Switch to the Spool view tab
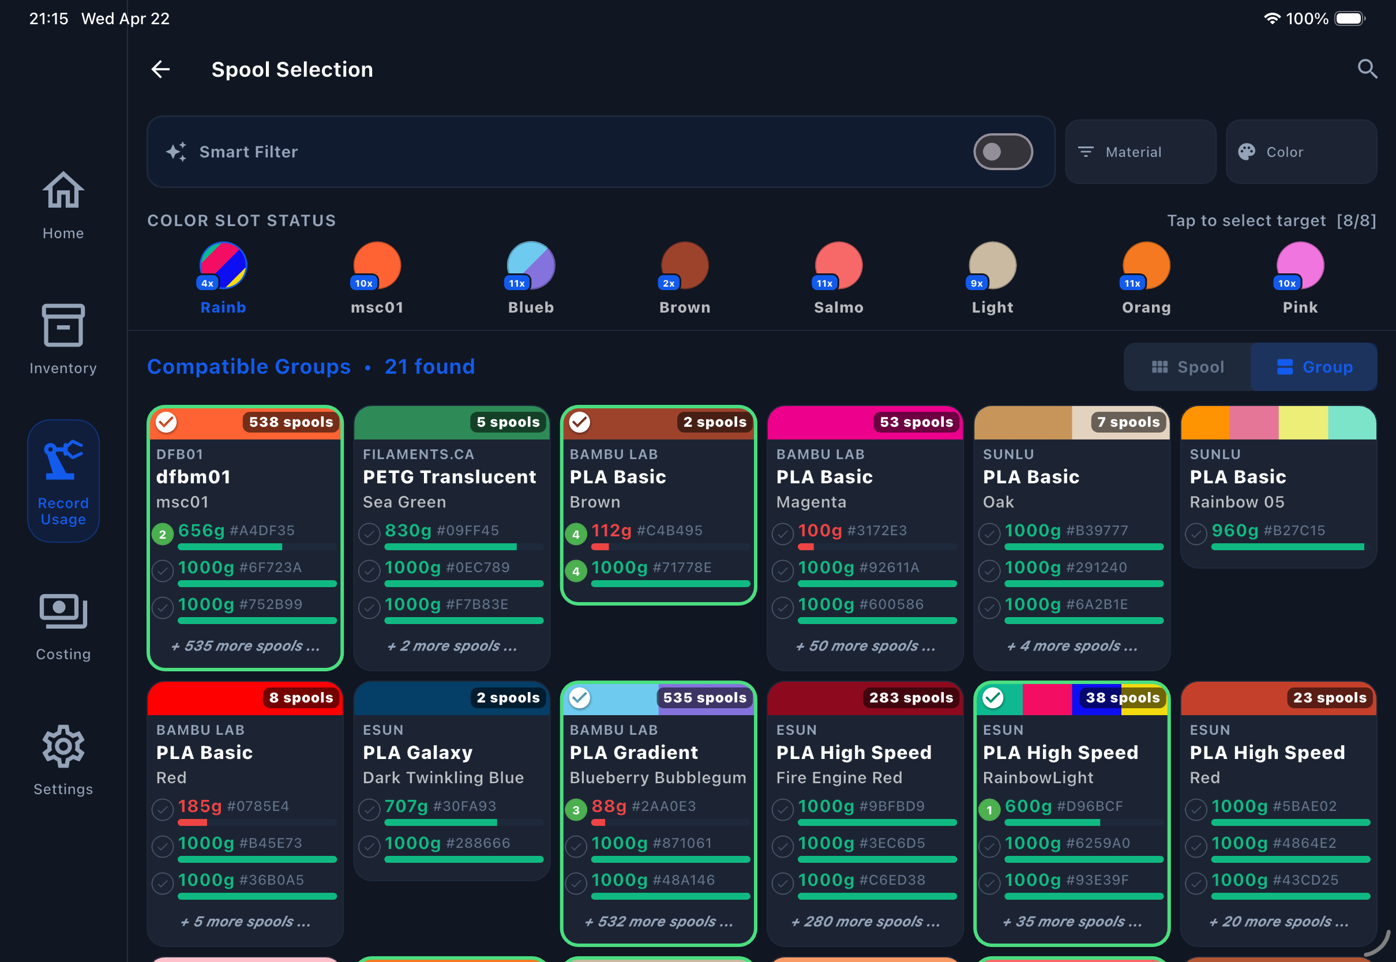This screenshot has height=962, width=1396. [x=1187, y=367]
